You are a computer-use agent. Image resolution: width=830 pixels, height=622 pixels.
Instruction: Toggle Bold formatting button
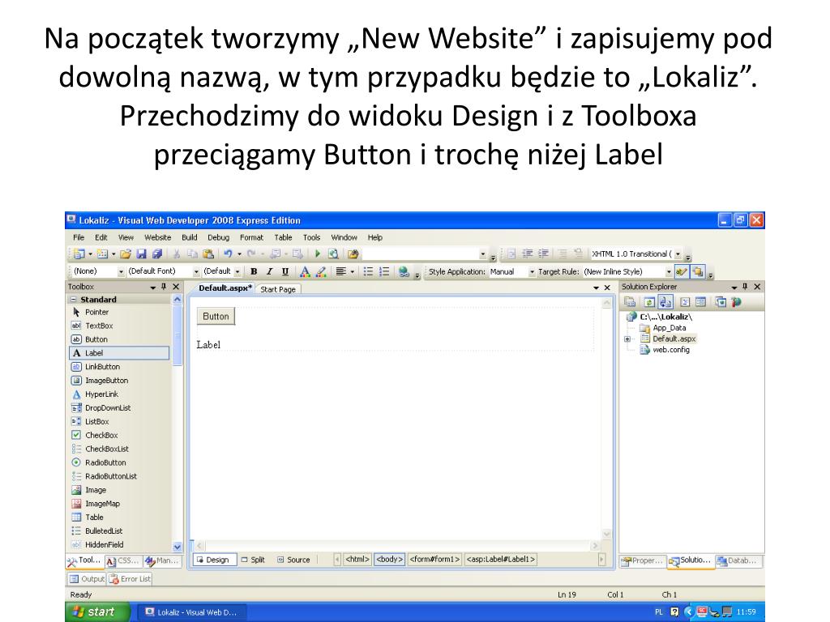[x=254, y=271]
